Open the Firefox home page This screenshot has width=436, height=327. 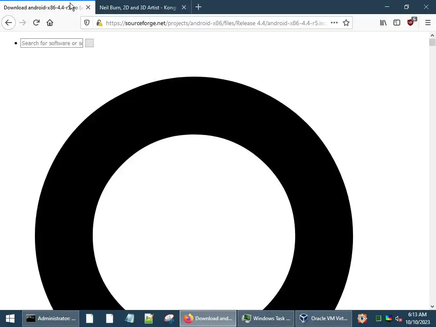[50, 23]
